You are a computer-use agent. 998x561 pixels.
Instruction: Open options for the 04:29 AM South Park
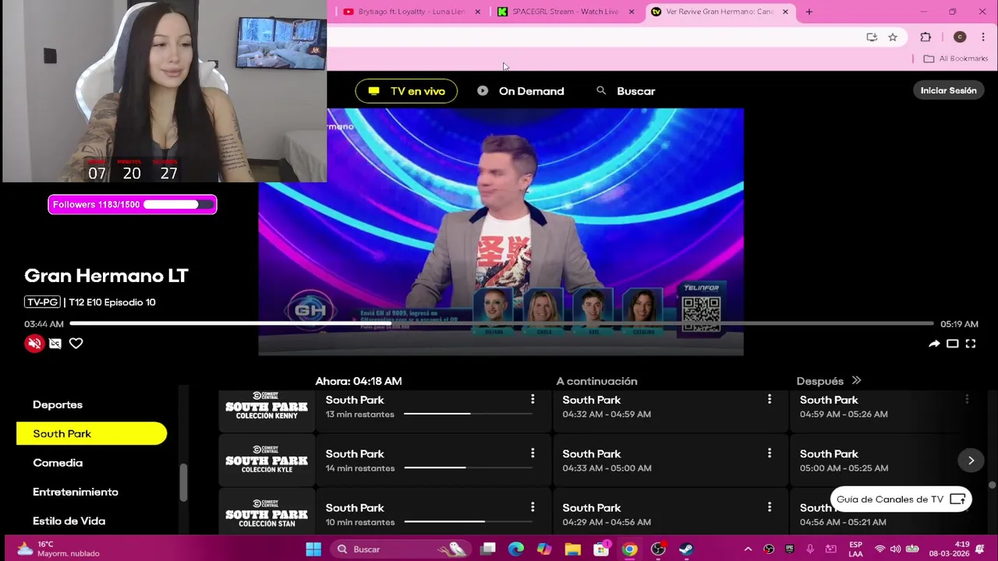pos(770,507)
